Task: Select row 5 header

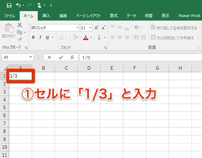Action: coord(4,108)
